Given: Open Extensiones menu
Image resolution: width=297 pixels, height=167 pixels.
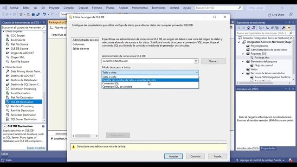Looking at the screenshot, I should pos(159,8).
